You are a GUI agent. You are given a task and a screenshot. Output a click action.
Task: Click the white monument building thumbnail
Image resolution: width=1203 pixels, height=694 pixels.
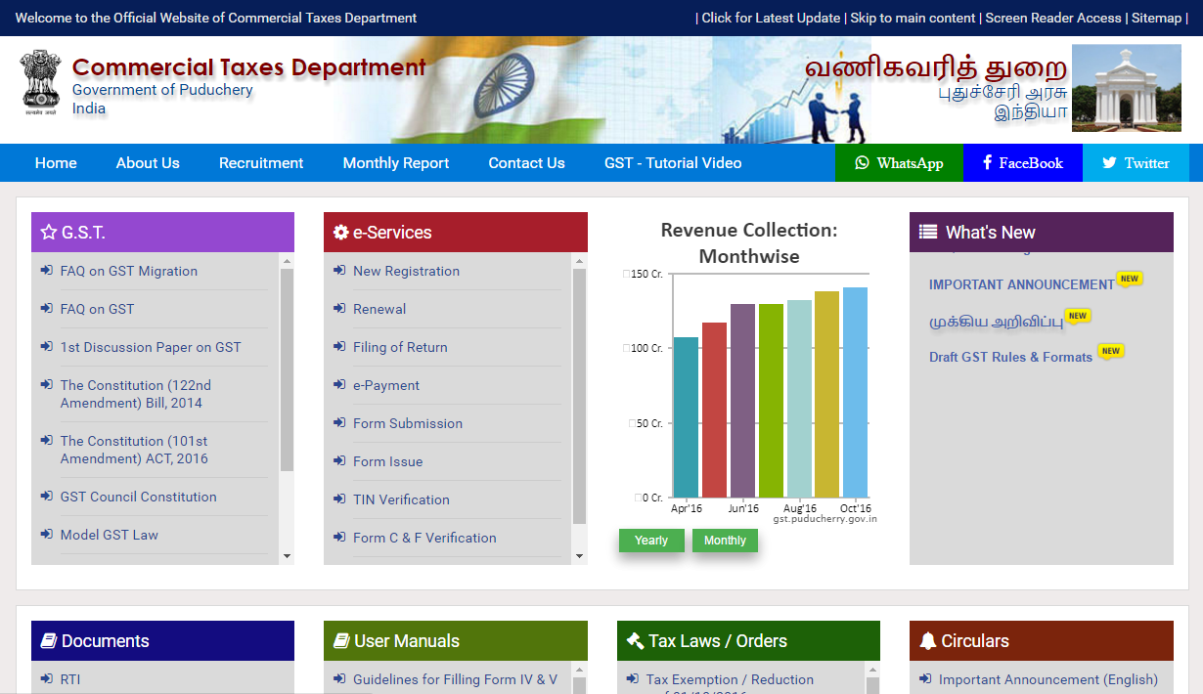(1126, 88)
